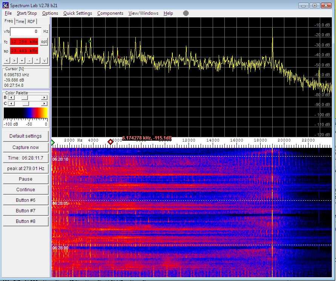
Task: Click the red diamond frequency marker
Action: (x=110, y=142)
